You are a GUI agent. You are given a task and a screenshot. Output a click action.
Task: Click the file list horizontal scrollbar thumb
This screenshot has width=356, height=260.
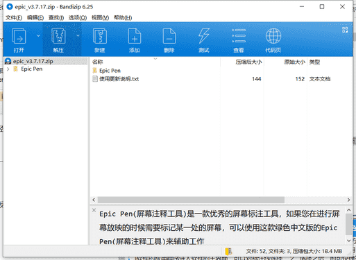[x=191, y=200]
